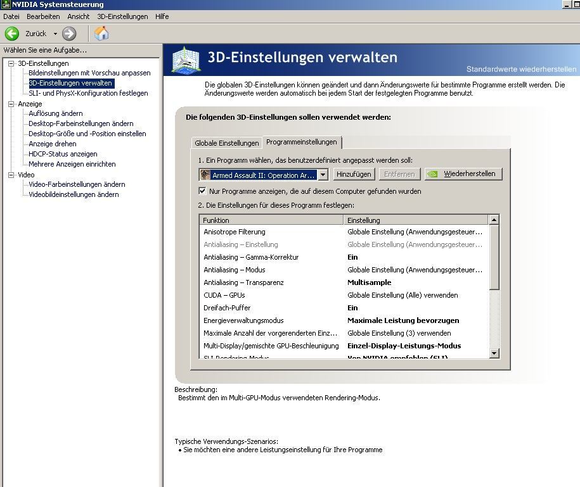
Task: Click the Wiederherstellen button
Action: tap(463, 174)
